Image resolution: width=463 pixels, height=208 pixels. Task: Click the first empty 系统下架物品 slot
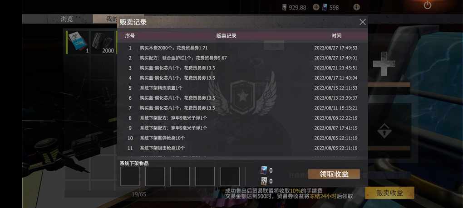click(x=130, y=176)
